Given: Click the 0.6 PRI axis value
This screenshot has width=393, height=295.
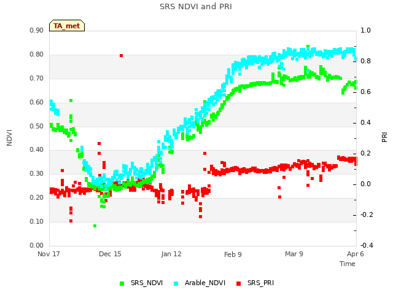Looking at the screenshot, I should [365, 92].
